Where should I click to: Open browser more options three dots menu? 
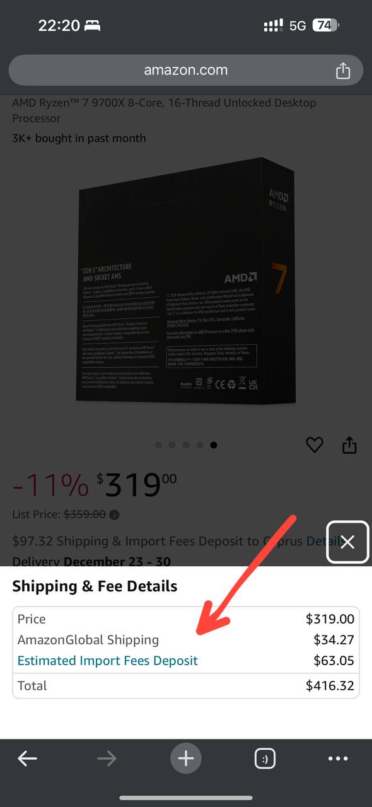click(338, 758)
